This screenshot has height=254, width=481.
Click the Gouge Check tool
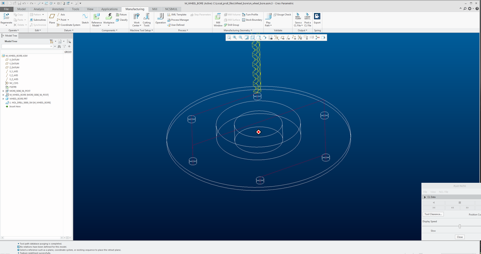click(282, 15)
